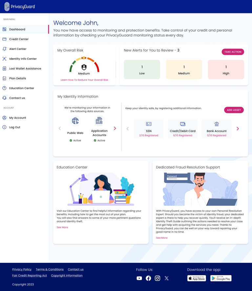Click Credit/Debit Card 0/10 Registered text
This screenshot has width=252, height=291.
pos(183,135)
